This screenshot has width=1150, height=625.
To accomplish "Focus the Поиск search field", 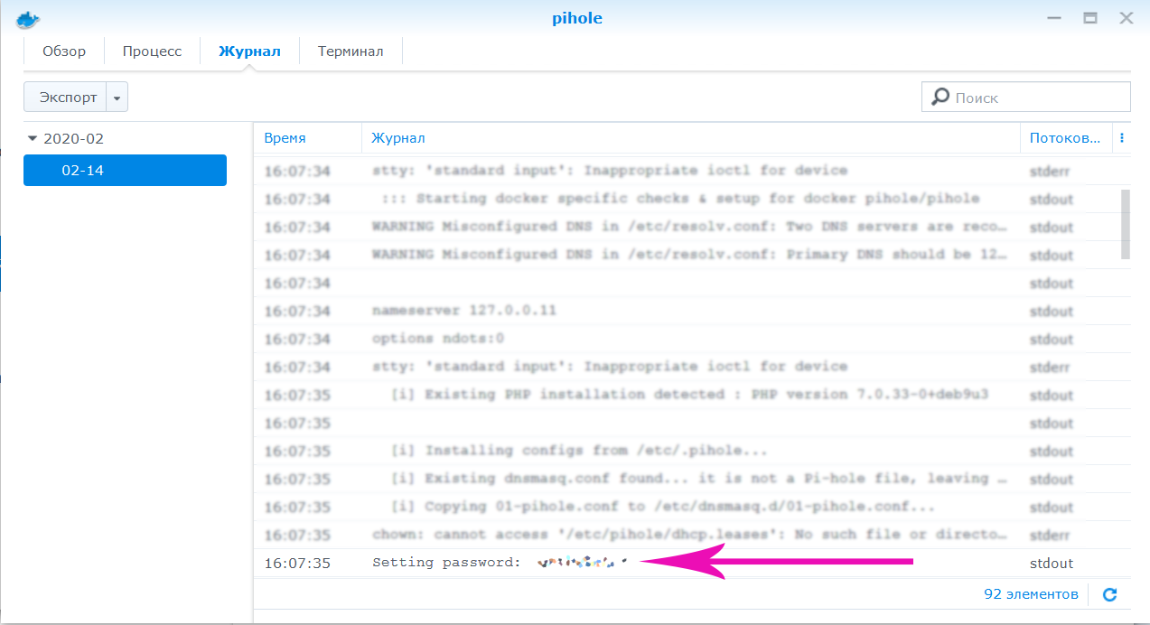I will click(1026, 97).
